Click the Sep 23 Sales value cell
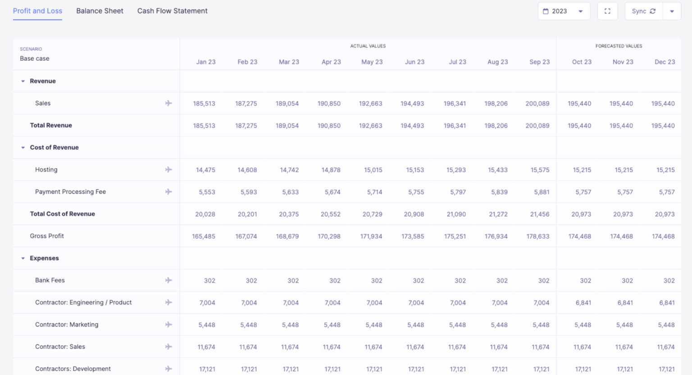692x375 pixels. [x=537, y=103]
